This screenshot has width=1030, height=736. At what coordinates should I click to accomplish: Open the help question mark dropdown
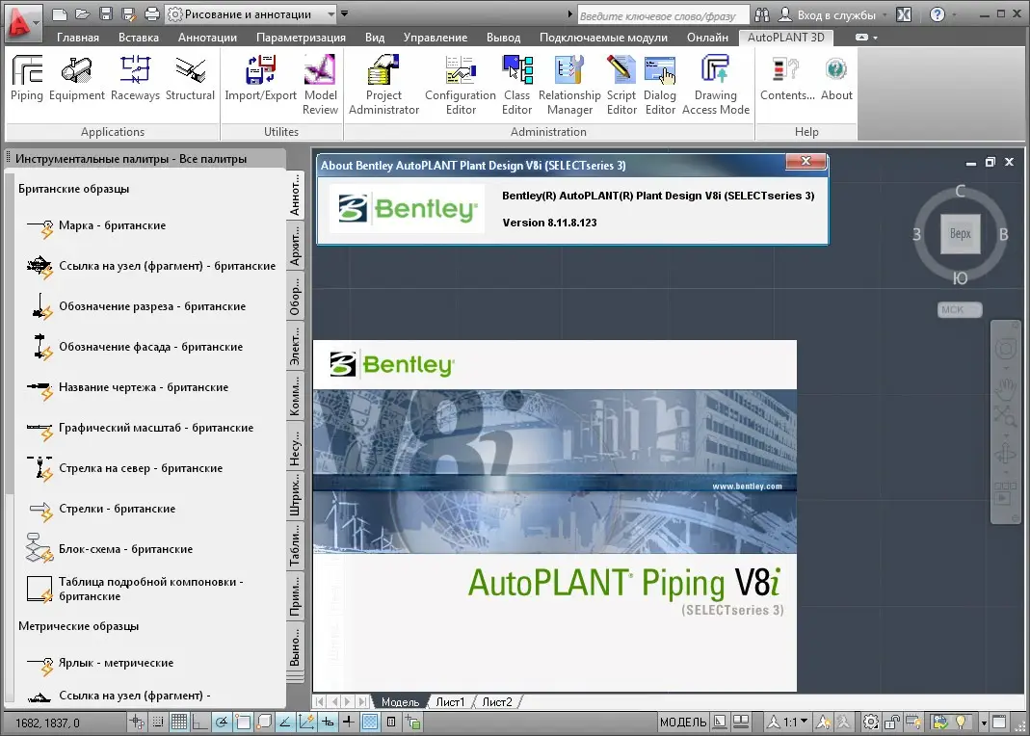(x=957, y=14)
